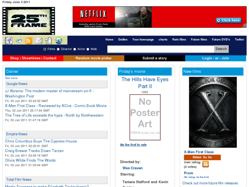This screenshot has width=249, height=187.
Task: Click the No Poster Art image
Action: click(x=145, y=117)
